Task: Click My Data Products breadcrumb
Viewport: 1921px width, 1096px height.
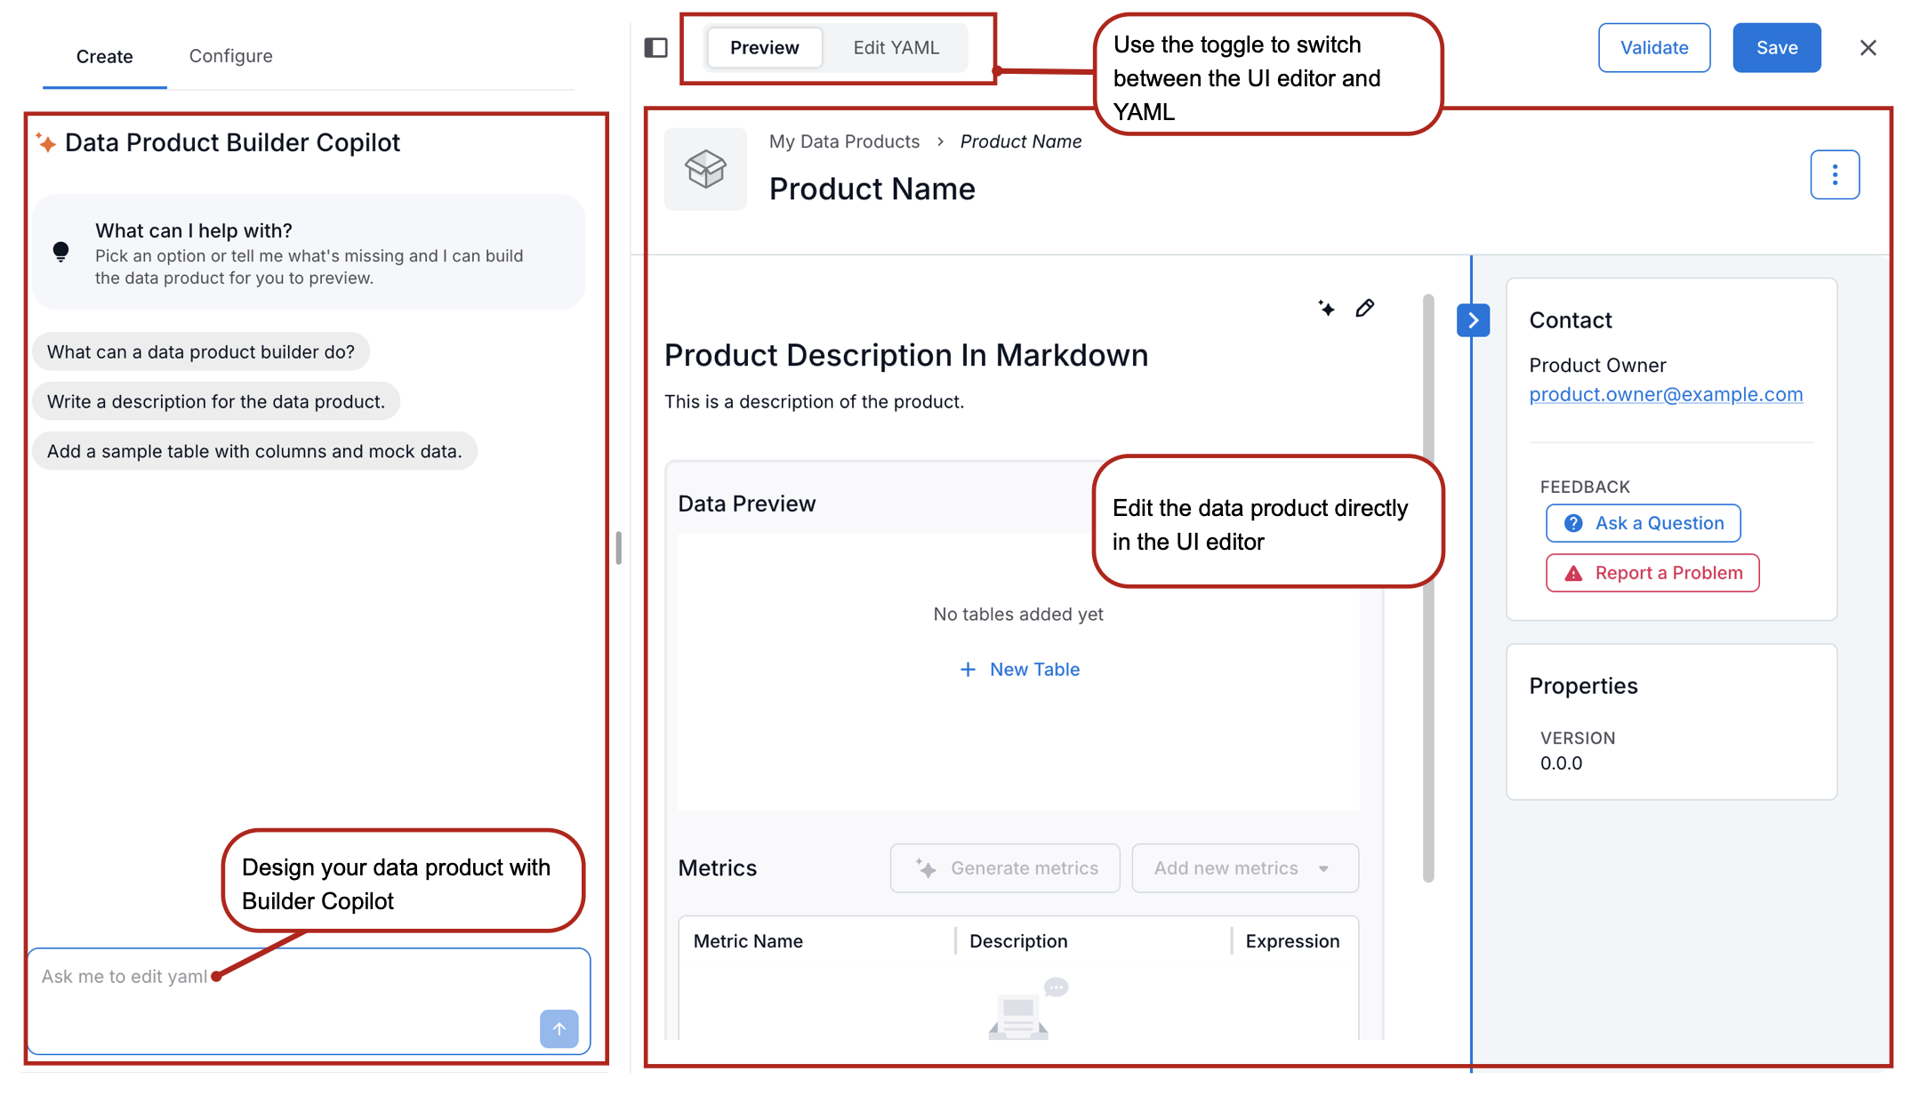Action: point(844,141)
